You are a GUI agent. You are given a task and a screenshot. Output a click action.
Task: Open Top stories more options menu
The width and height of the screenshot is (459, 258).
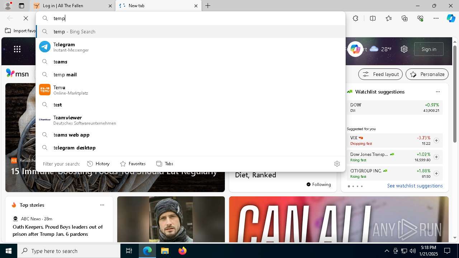pos(102,205)
